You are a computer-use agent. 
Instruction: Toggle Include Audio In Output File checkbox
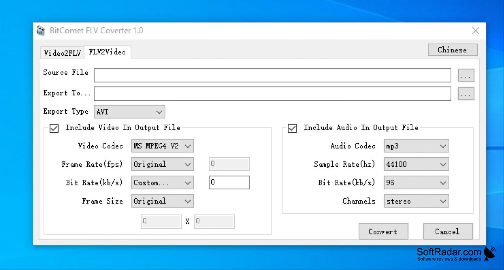[292, 128]
